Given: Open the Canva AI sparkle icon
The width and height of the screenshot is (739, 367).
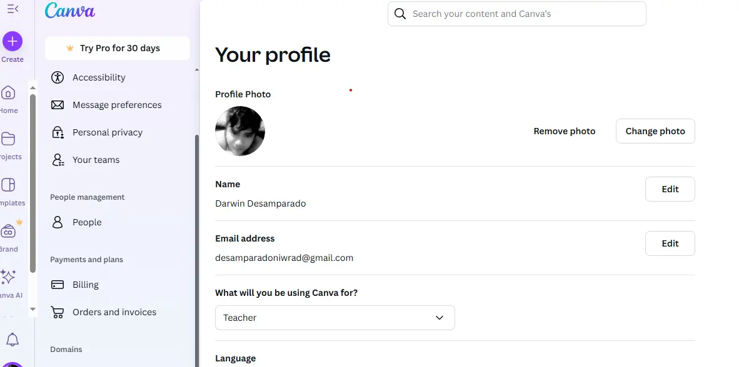Looking at the screenshot, I should coord(8,277).
